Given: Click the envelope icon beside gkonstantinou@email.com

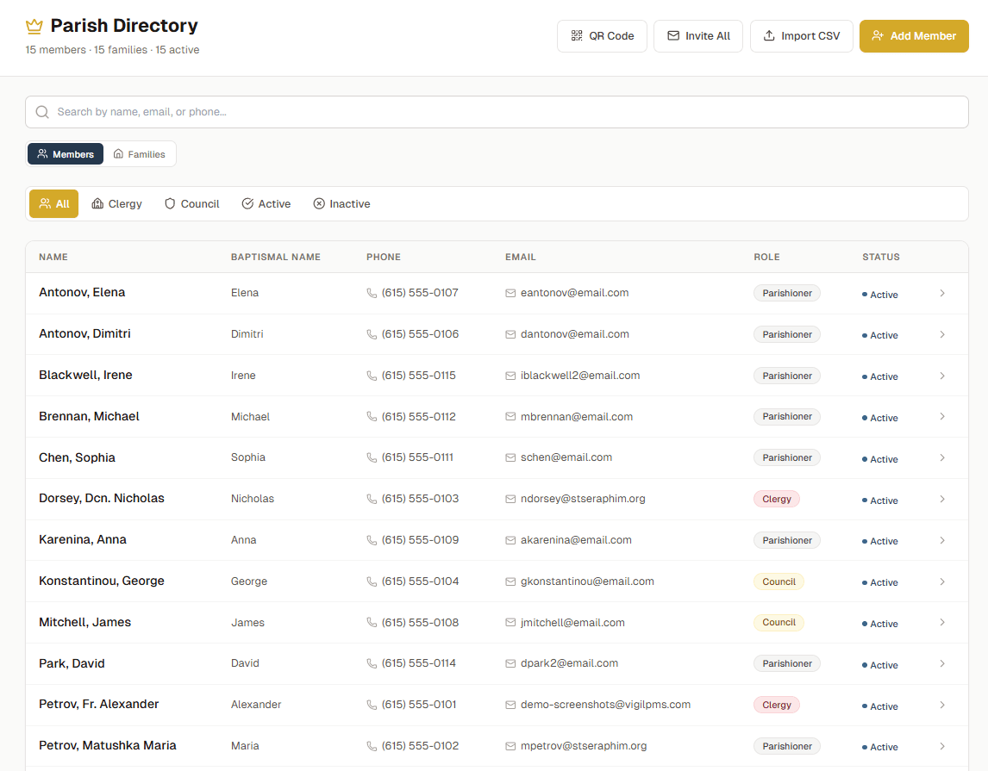Looking at the screenshot, I should click(510, 581).
